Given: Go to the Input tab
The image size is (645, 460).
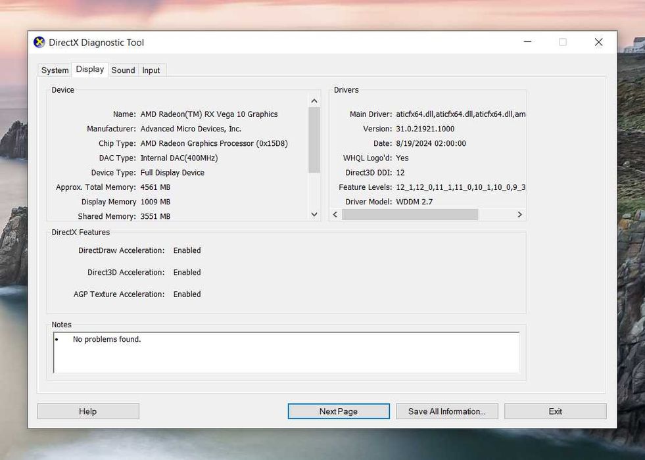Looking at the screenshot, I should point(151,70).
